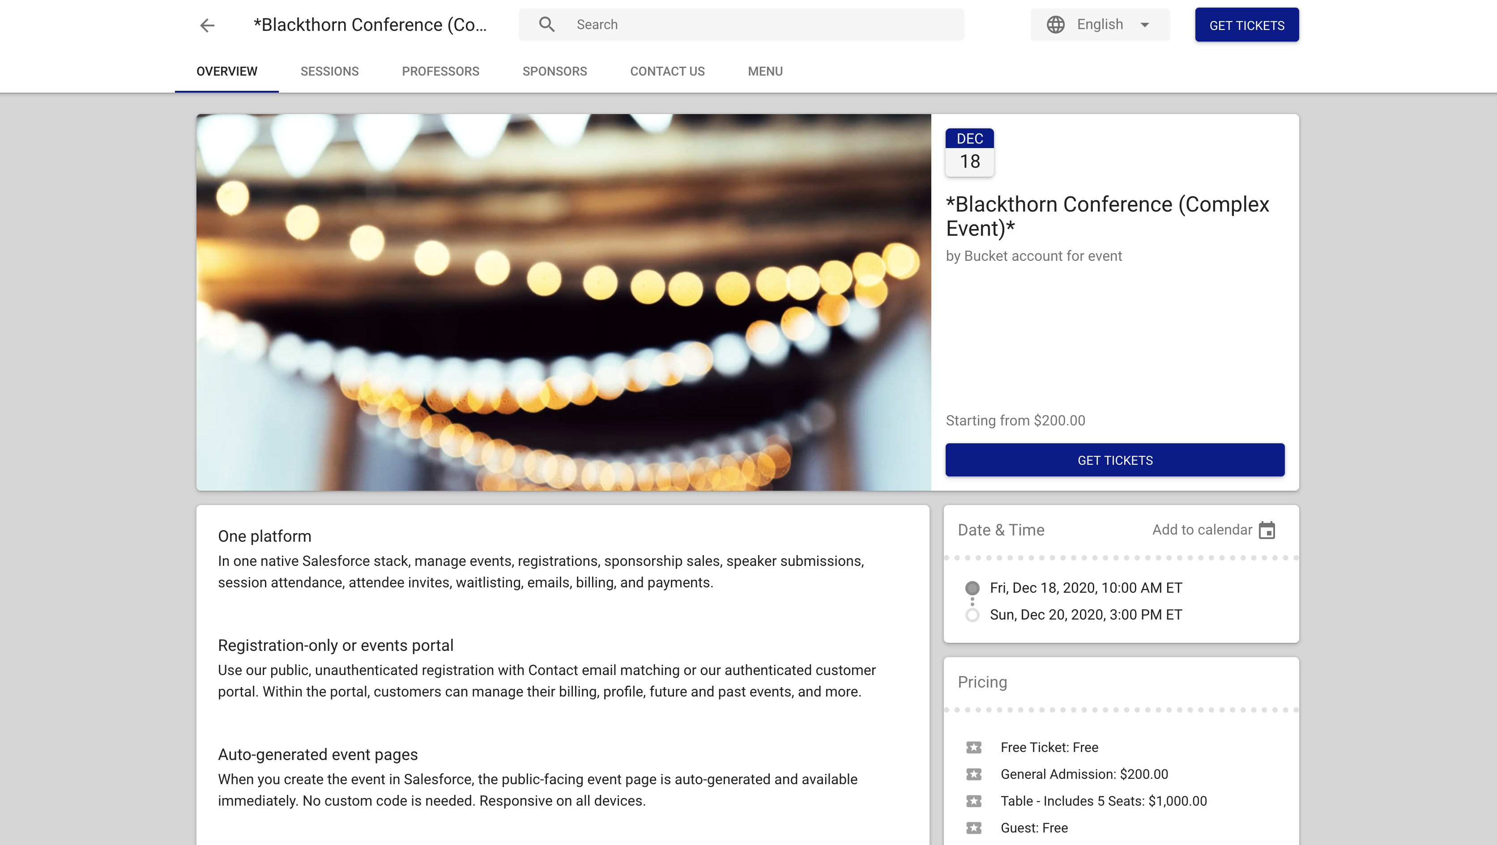Click the globe language icon
The width and height of the screenshot is (1497, 845).
1055,25
